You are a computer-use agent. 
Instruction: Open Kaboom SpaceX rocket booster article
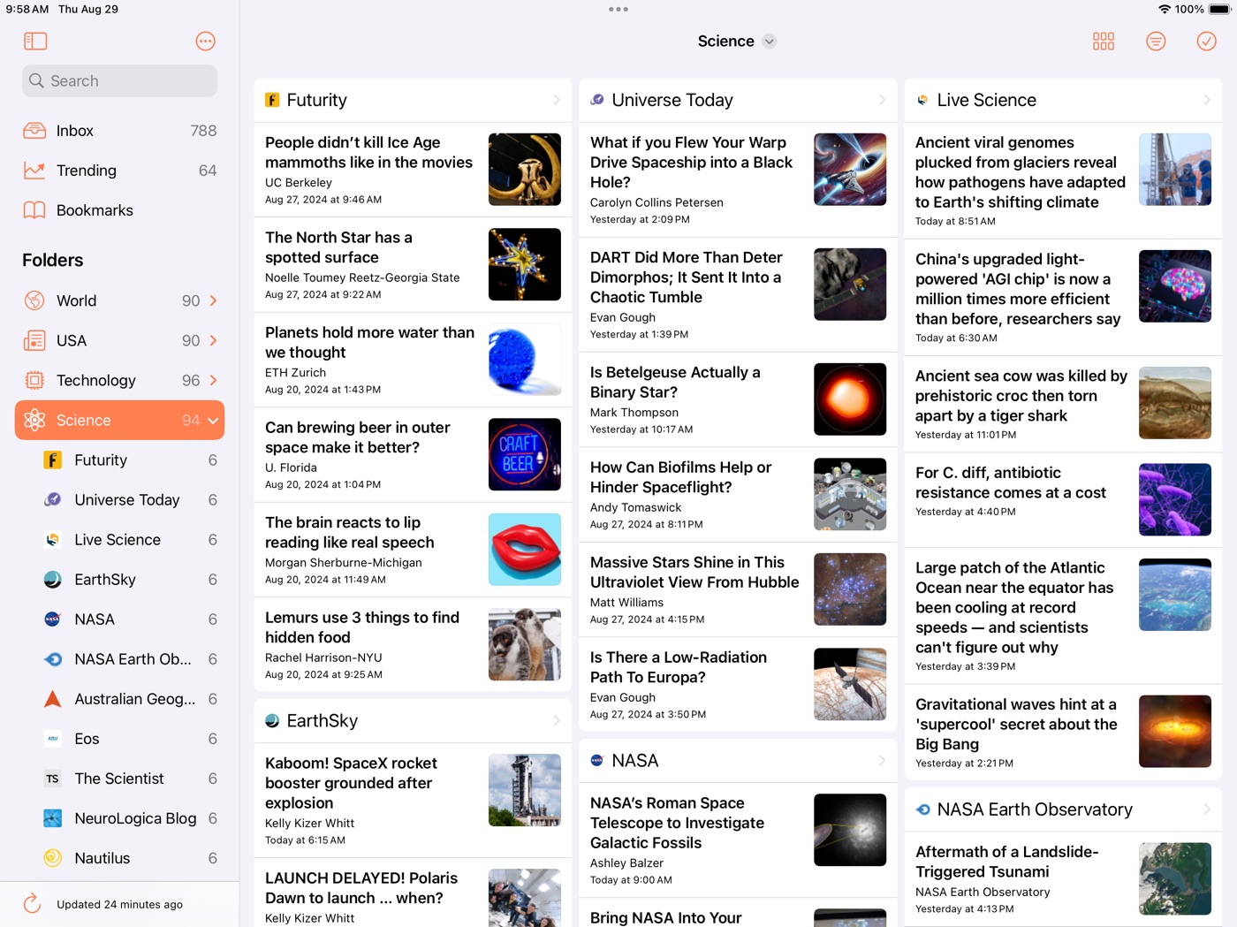pos(413,800)
